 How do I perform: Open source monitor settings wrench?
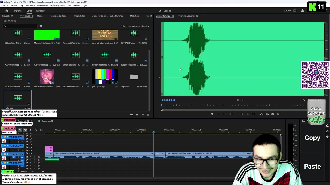[304, 100]
